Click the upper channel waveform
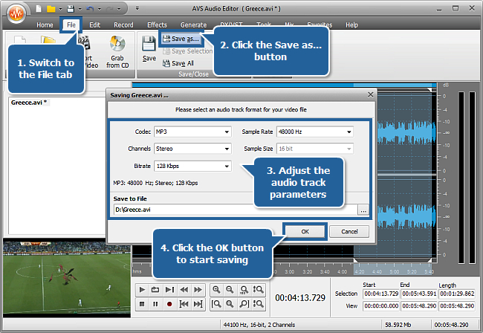 click(x=406, y=133)
